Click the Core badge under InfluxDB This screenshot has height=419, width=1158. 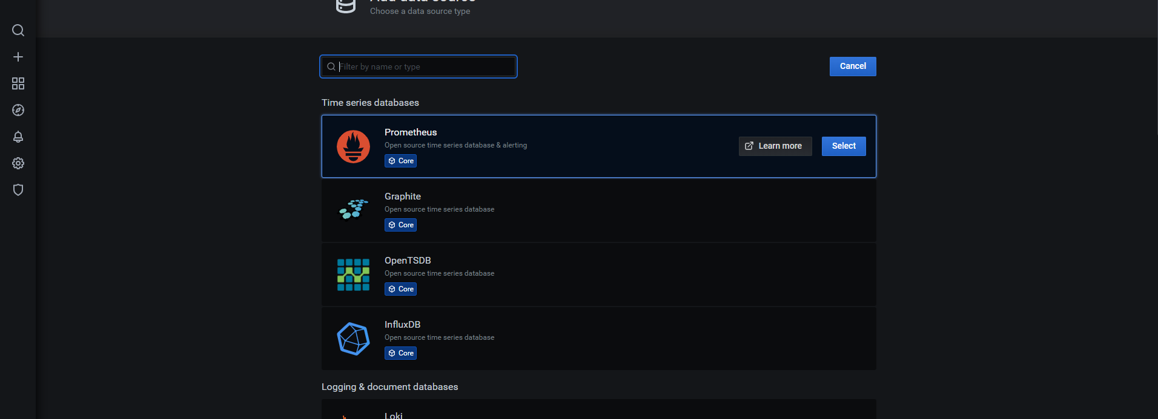[400, 353]
